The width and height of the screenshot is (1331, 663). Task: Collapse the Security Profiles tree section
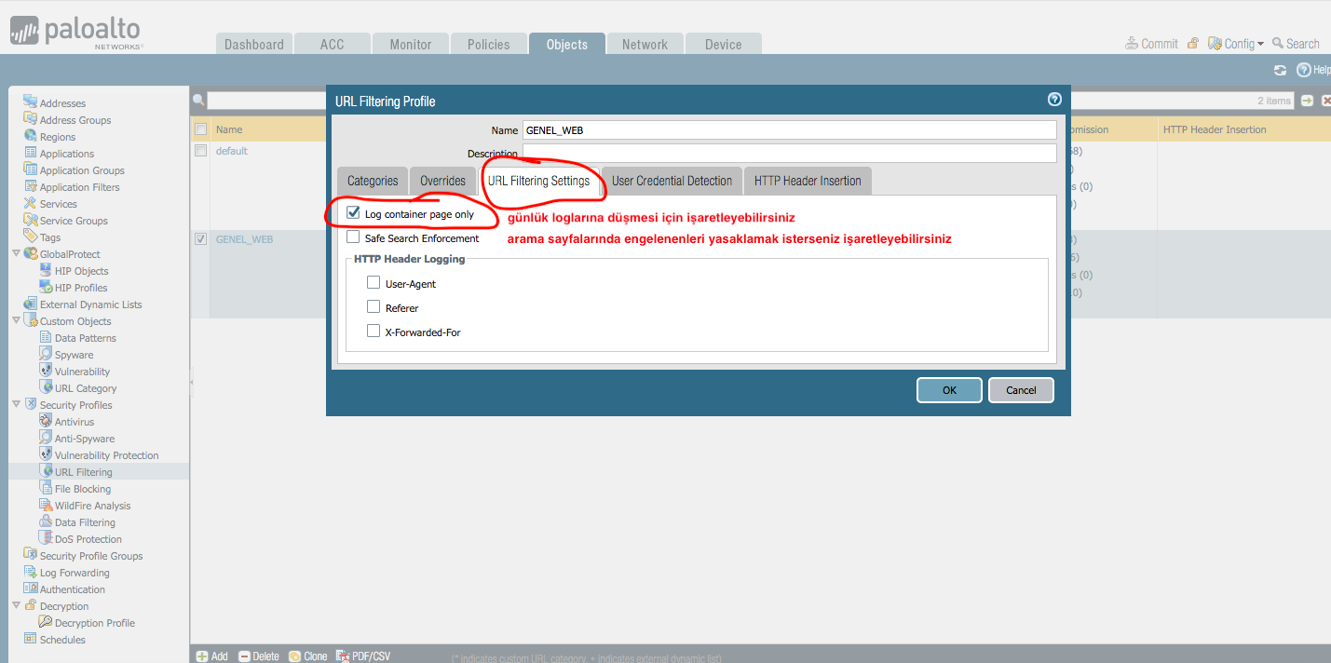(16, 405)
